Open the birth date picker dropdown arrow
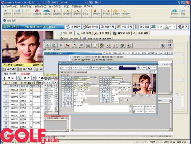Viewport: 191px width, 144px height. 119,87
